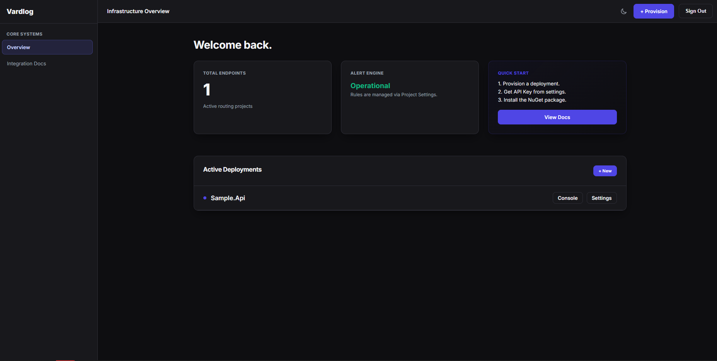Click the Operational status text
The height and width of the screenshot is (361, 717).
(370, 85)
